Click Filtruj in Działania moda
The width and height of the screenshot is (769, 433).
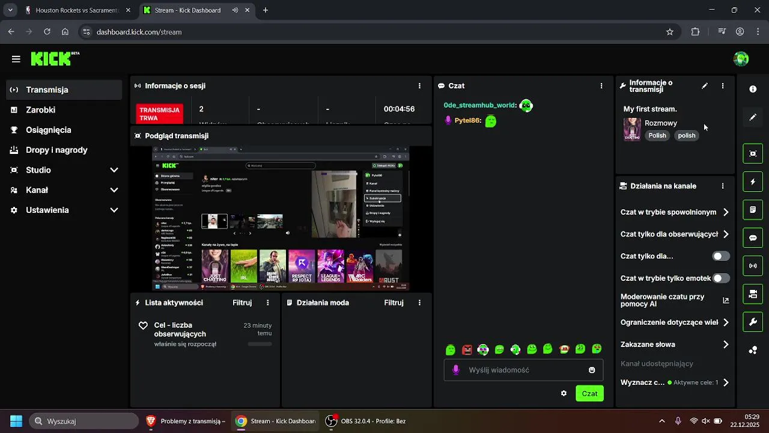point(394,302)
